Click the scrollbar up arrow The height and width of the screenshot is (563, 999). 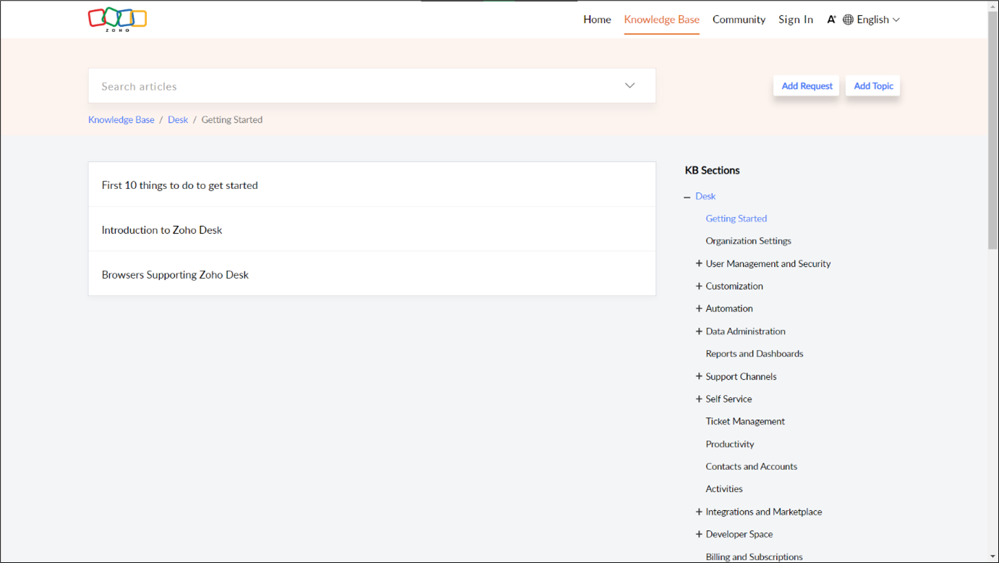pyautogui.click(x=992, y=6)
